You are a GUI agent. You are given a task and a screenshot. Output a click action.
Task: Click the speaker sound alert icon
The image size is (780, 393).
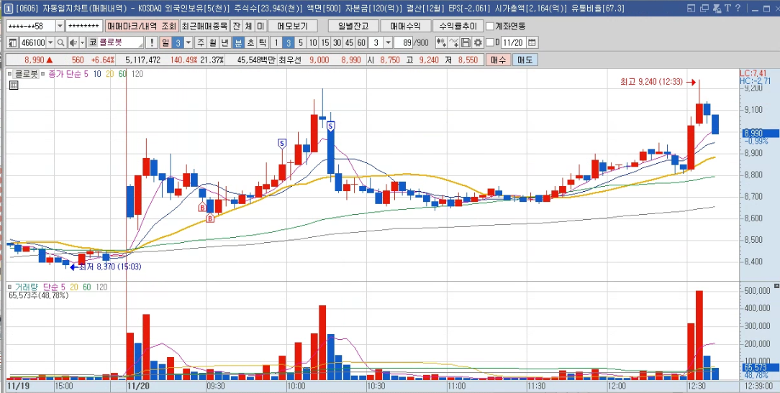click(x=73, y=42)
